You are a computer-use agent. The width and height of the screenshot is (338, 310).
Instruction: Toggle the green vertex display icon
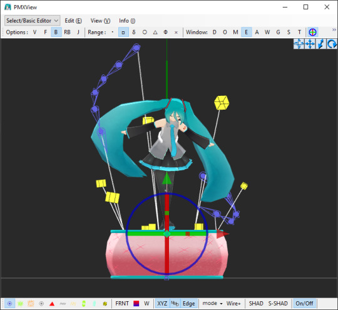(x=20, y=304)
